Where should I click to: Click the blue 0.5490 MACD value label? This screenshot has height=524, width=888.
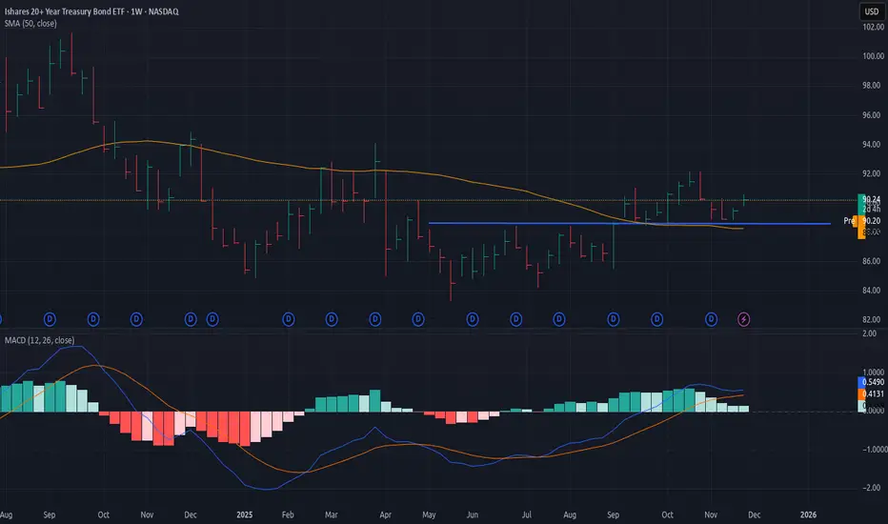point(871,382)
